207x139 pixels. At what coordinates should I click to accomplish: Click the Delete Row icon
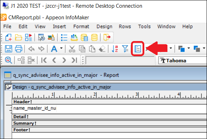31,60
